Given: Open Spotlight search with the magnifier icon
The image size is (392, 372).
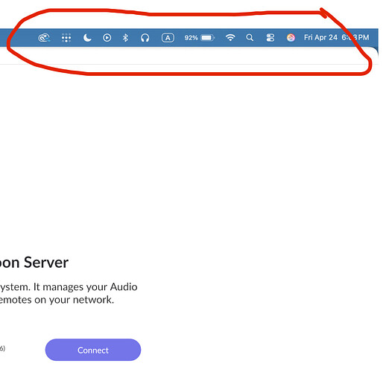Looking at the screenshot, I should 250,38.
